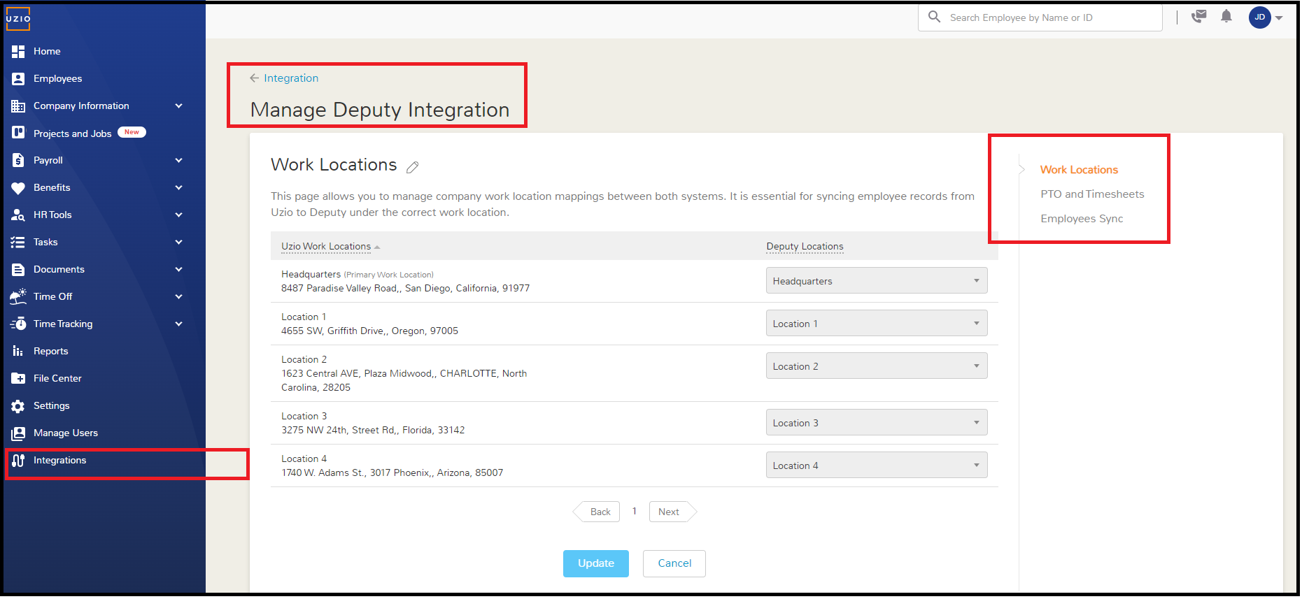Viewport: 1309px width, 599px height.
Task: Click the UZIO logo
Action: (x=18, y=19)
